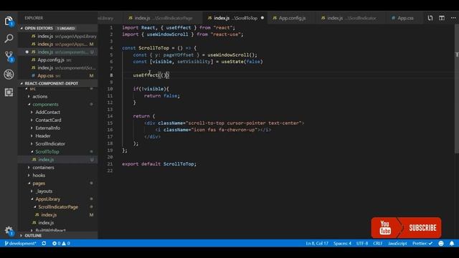The width and height of the screenshot is (459, 258).
Task: Open the Extensions view in activity bar
Action: tap(9, 92)
